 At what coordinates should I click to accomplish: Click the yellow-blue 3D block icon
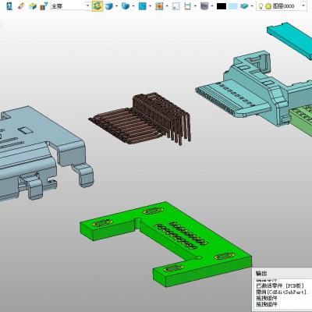click(x=33, y=5)
